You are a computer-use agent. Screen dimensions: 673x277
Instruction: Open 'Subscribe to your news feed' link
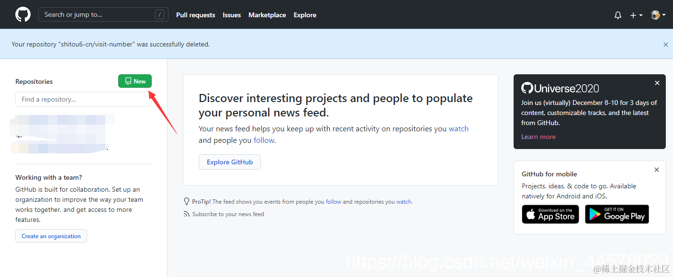click(x=228, y=214)
